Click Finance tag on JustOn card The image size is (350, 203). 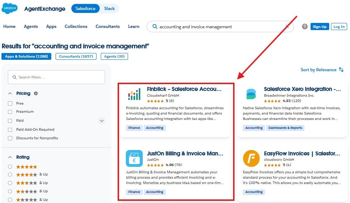(134, 192)
